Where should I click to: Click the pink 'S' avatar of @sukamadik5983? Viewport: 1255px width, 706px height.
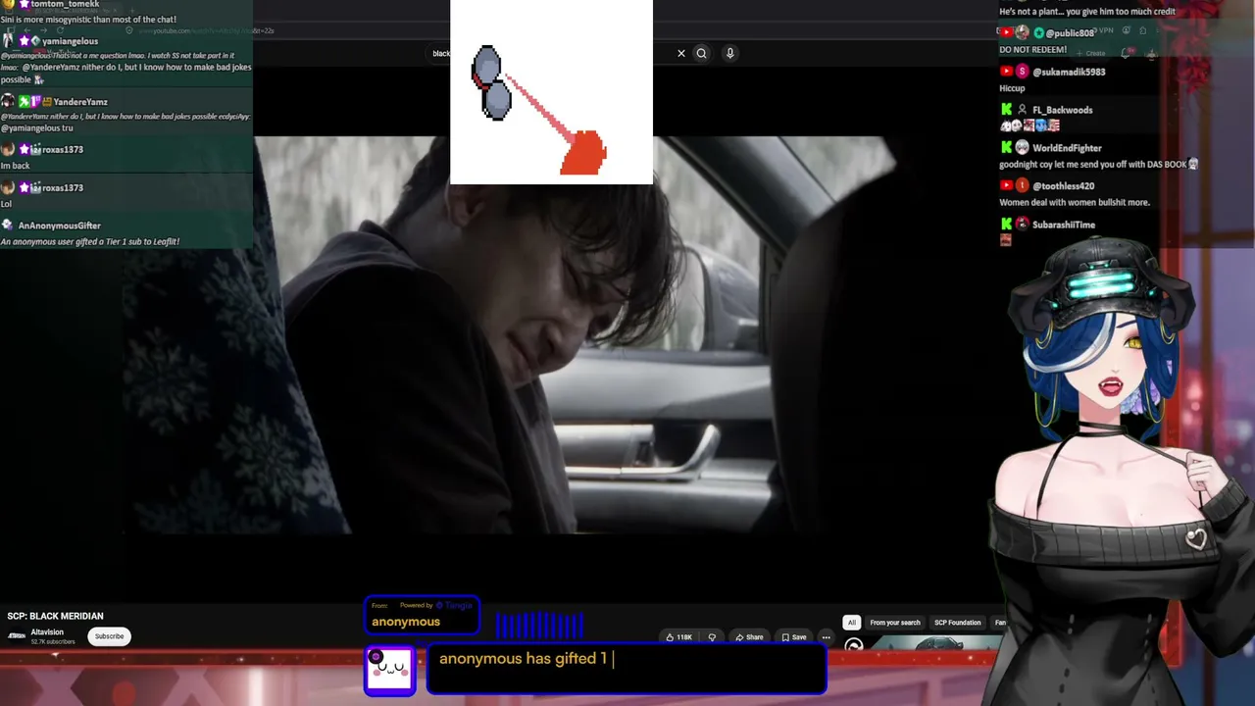(x=1023, y=72)
